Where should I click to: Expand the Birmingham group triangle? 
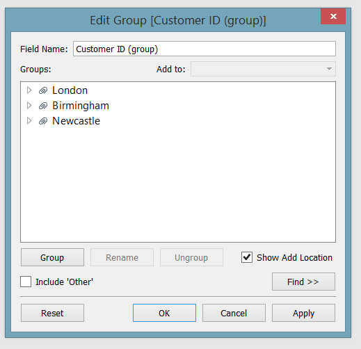[29, 106]
